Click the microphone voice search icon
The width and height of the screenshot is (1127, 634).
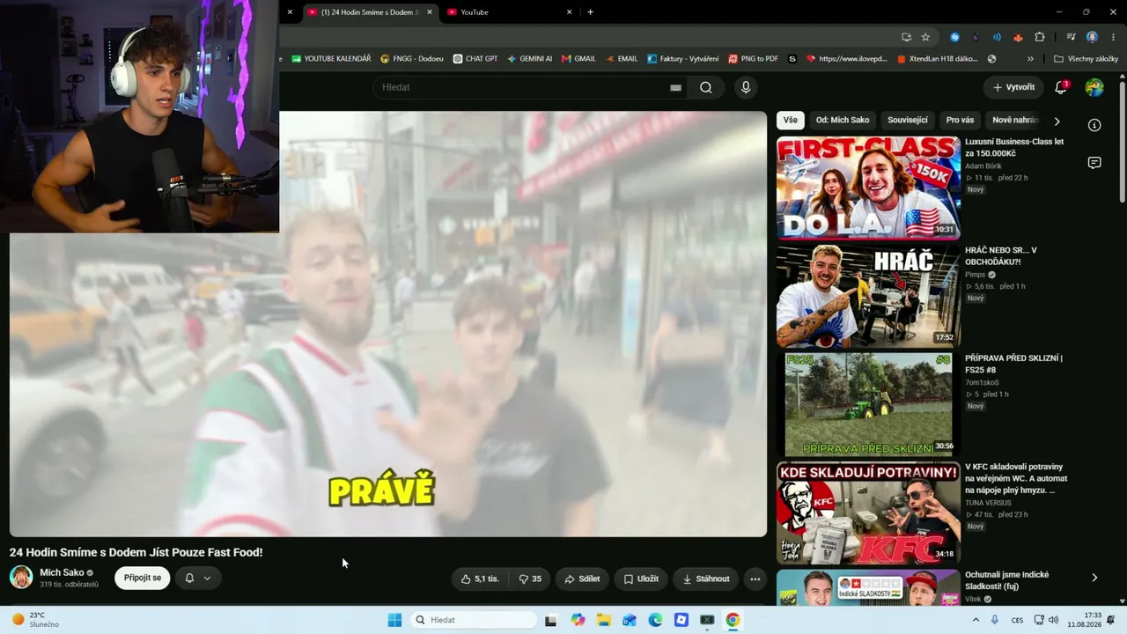(x=746, y=87)
